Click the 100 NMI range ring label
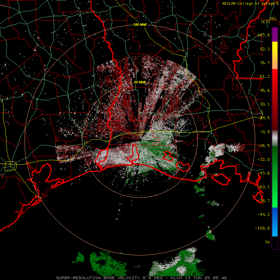The width and height of the screenshot is (280, 280). click(140, 25)
